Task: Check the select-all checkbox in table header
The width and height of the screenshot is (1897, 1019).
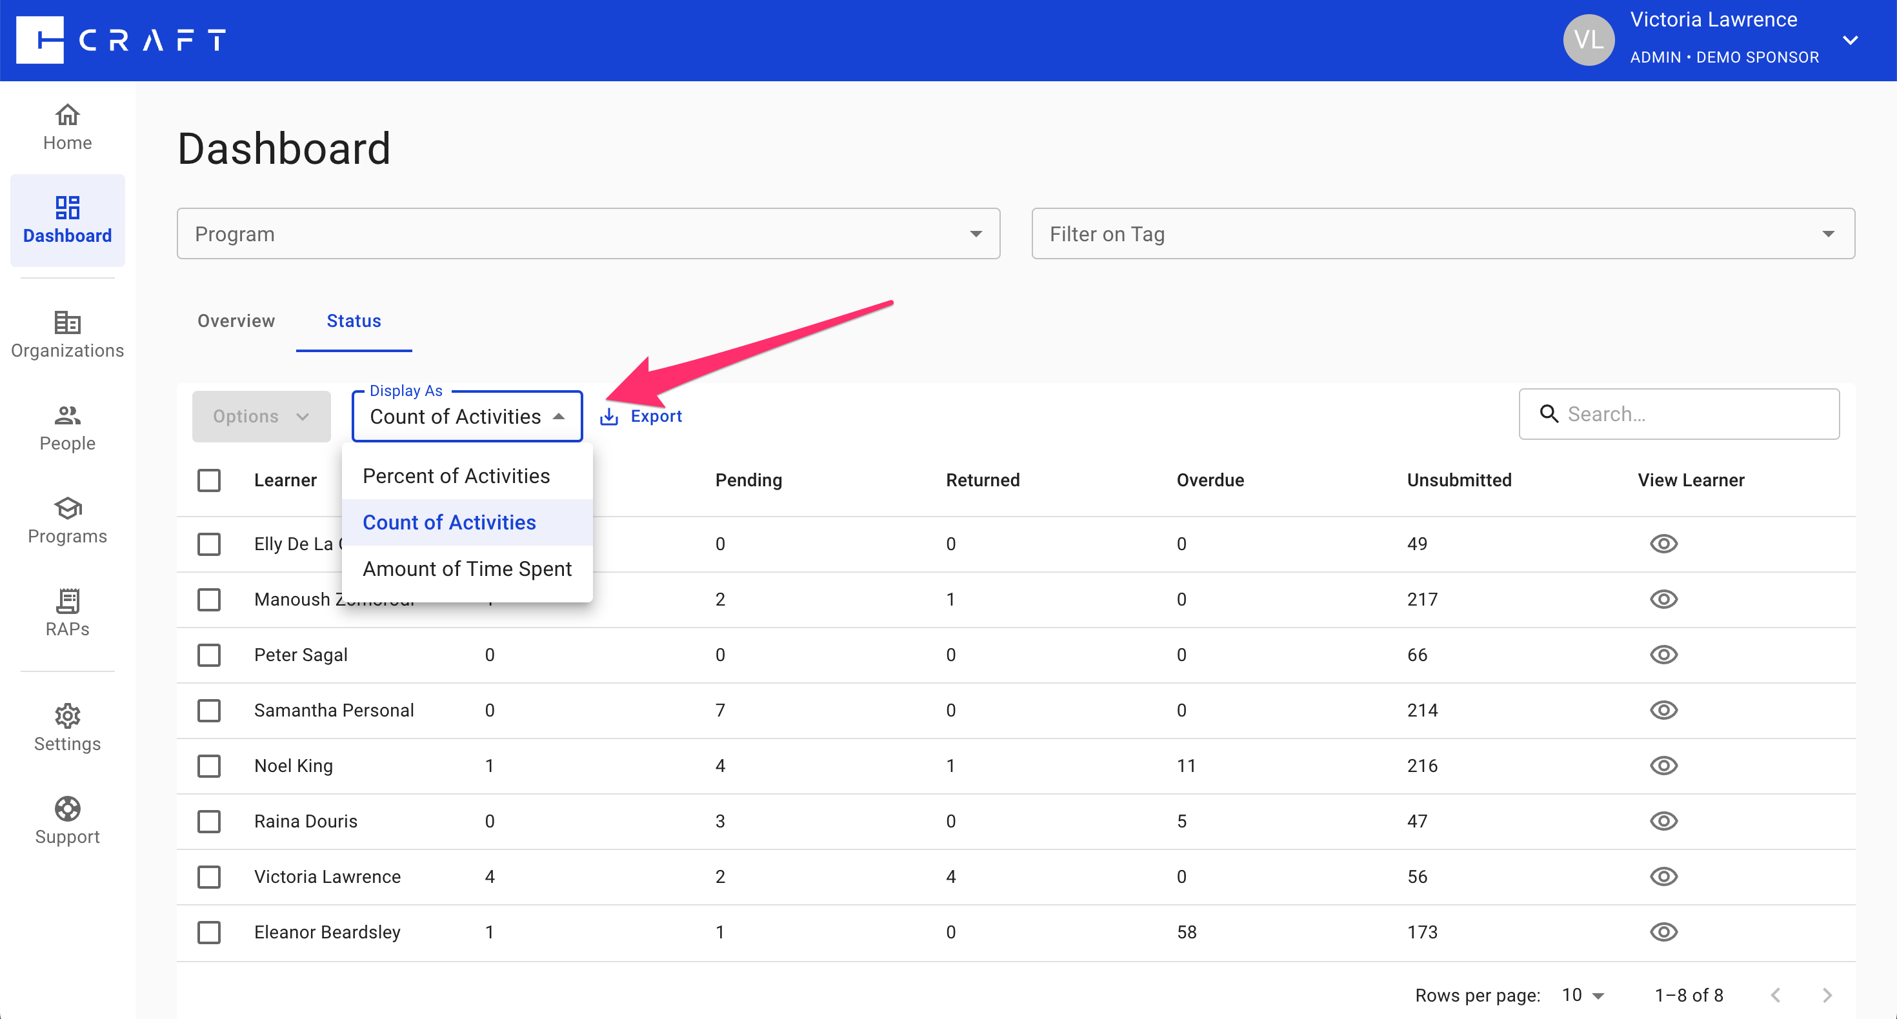Action: pos(209,479)
